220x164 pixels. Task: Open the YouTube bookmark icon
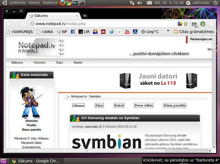(127, 32)
